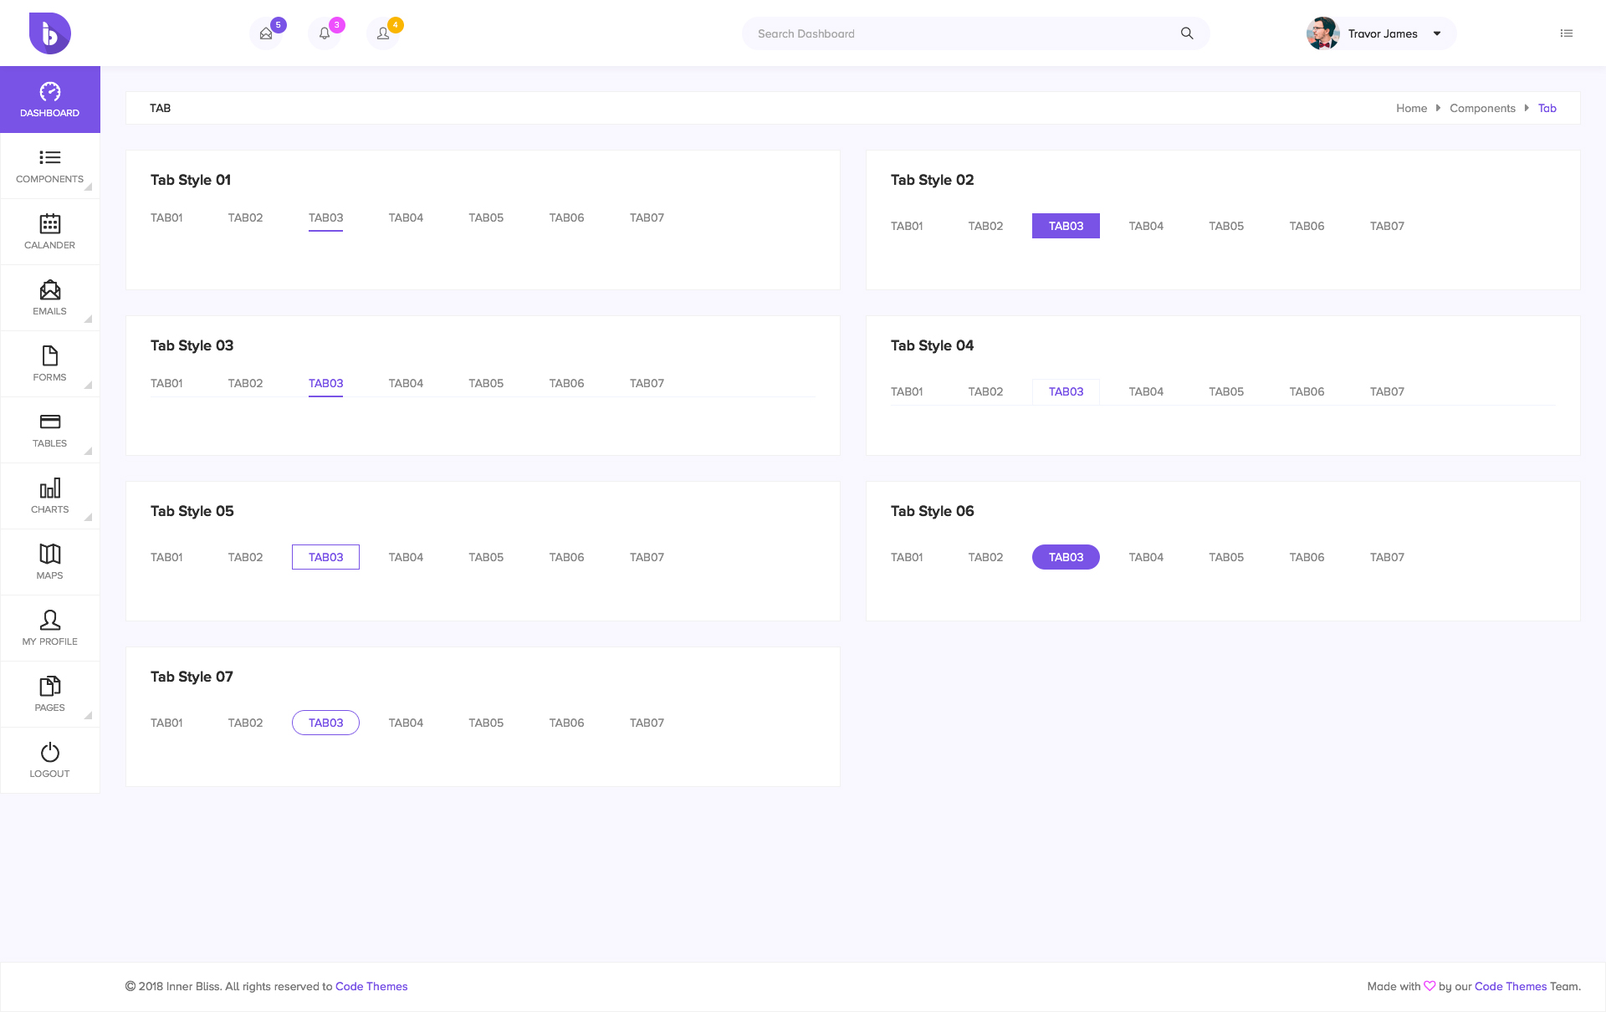Switch to TAB01 in Tab Style 06

907,557
